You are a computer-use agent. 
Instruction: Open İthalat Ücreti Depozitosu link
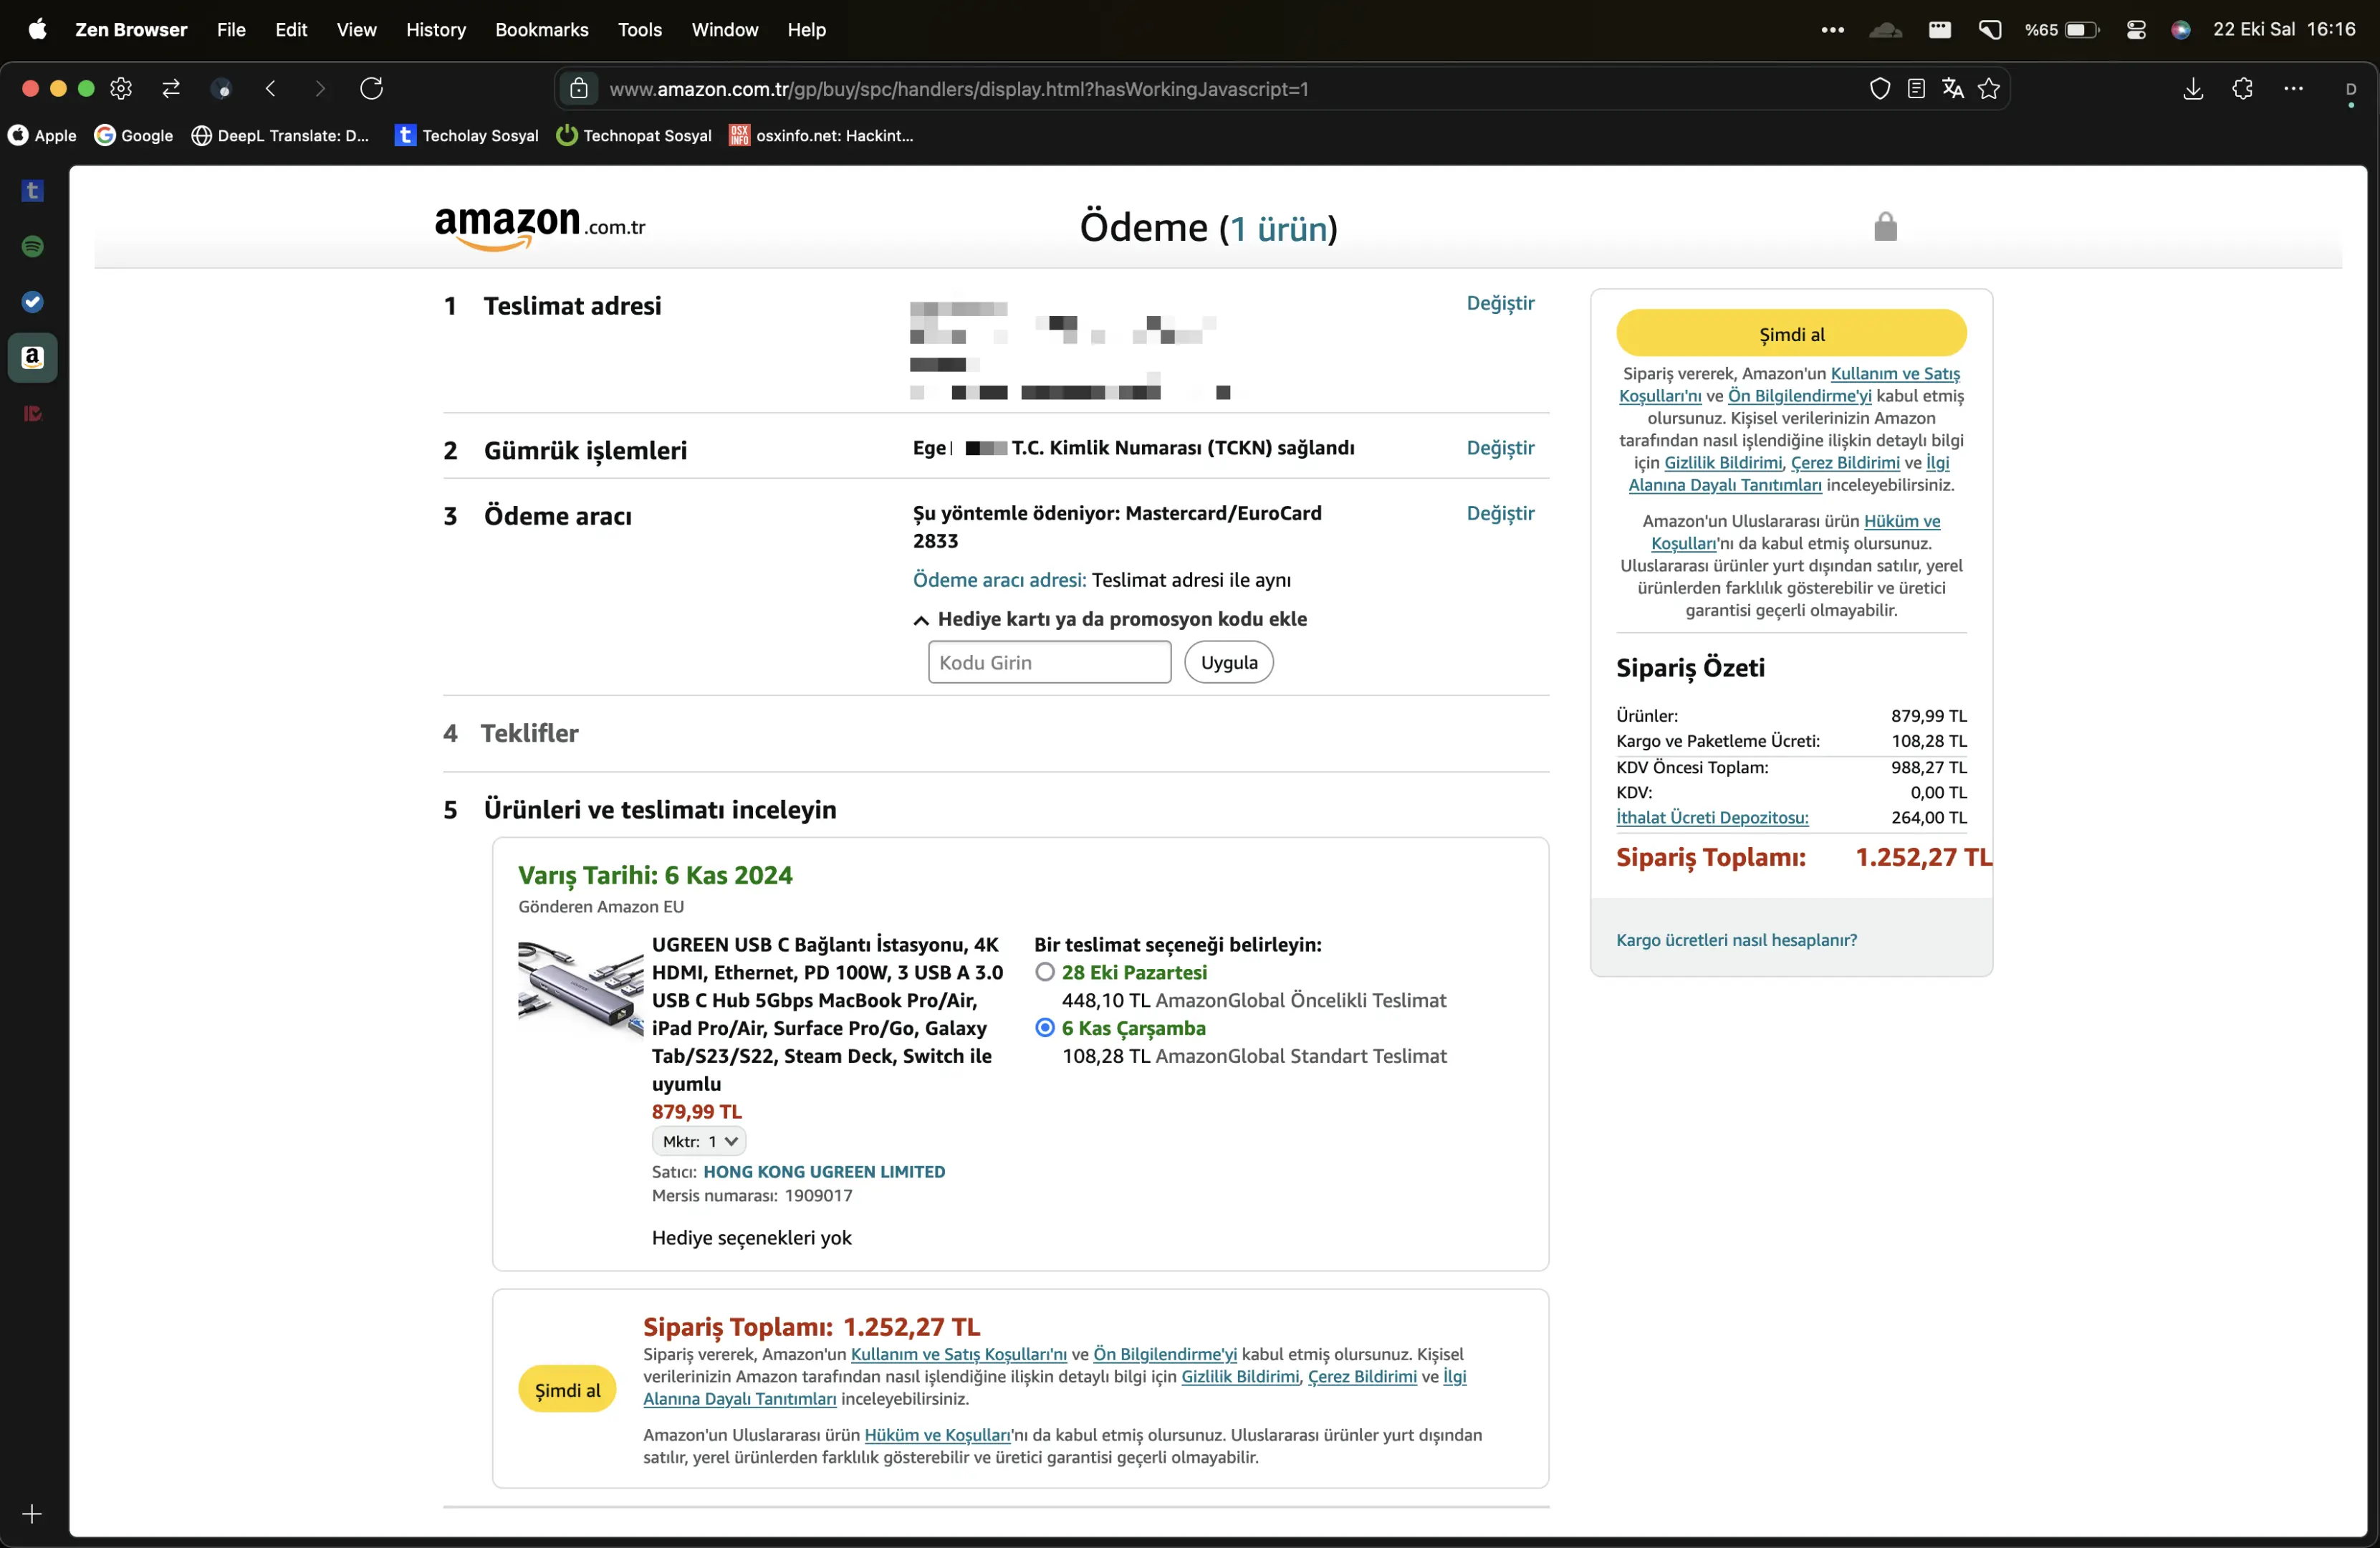tap(1712, 818)
